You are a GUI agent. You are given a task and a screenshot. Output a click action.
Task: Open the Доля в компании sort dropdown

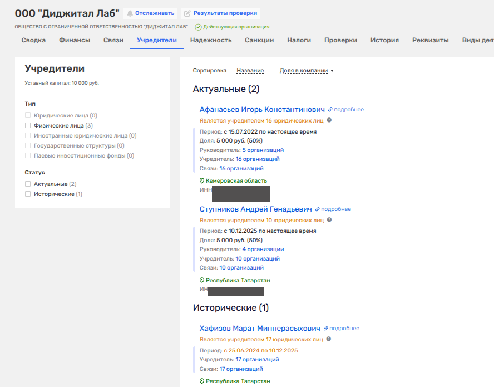coord(307,71)
